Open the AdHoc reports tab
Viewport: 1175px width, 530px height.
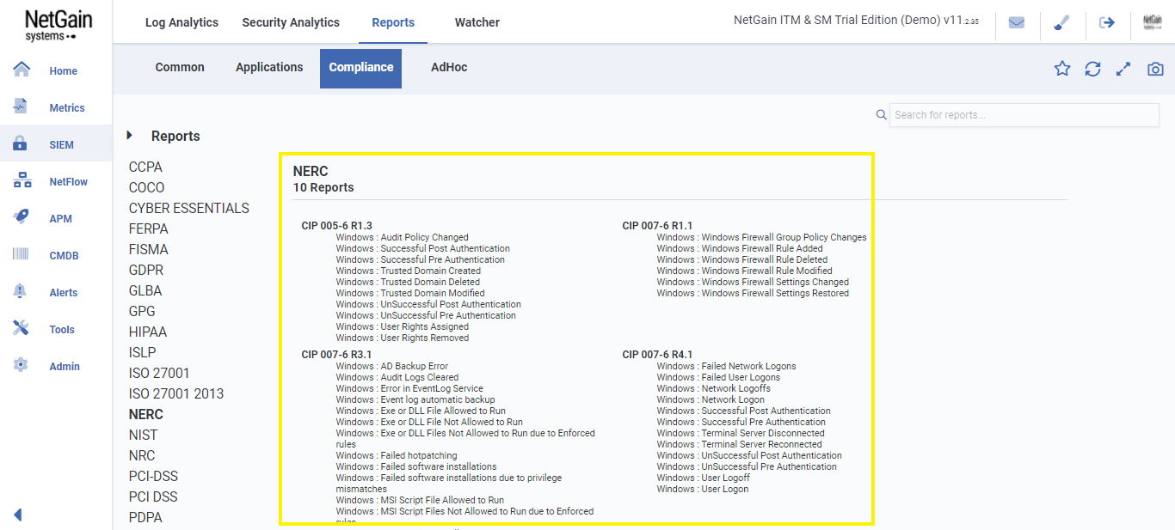click(x=449, y=67)
